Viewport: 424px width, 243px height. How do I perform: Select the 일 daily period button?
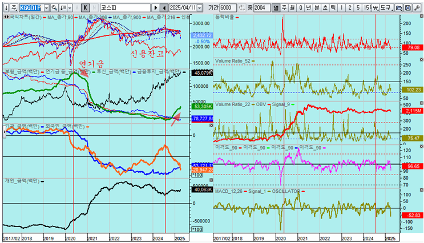point(276,7)
